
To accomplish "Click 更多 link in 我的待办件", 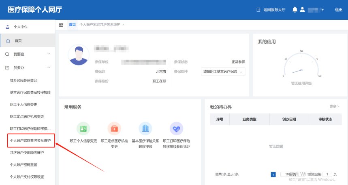I will (x=334, y=106).
